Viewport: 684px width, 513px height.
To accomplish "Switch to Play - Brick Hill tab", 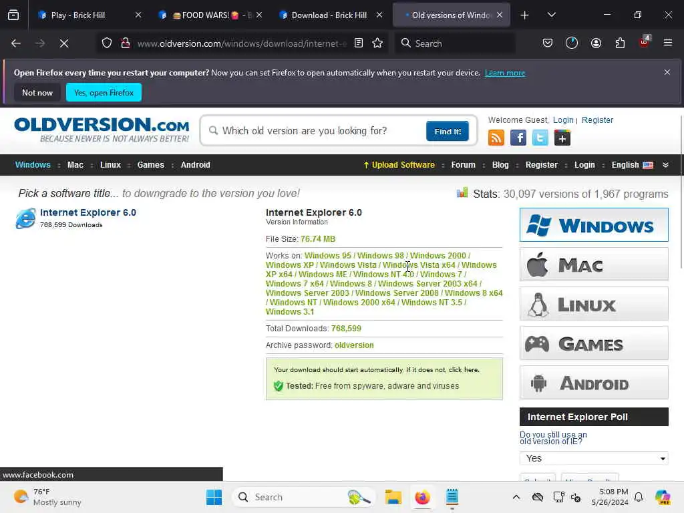I will coord(90,15).
